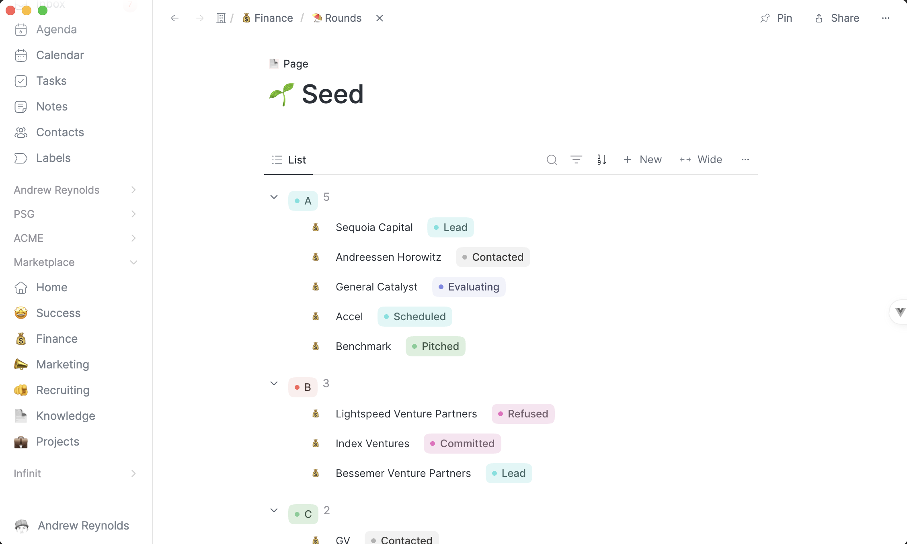Open the Labels tag icon

21,158
